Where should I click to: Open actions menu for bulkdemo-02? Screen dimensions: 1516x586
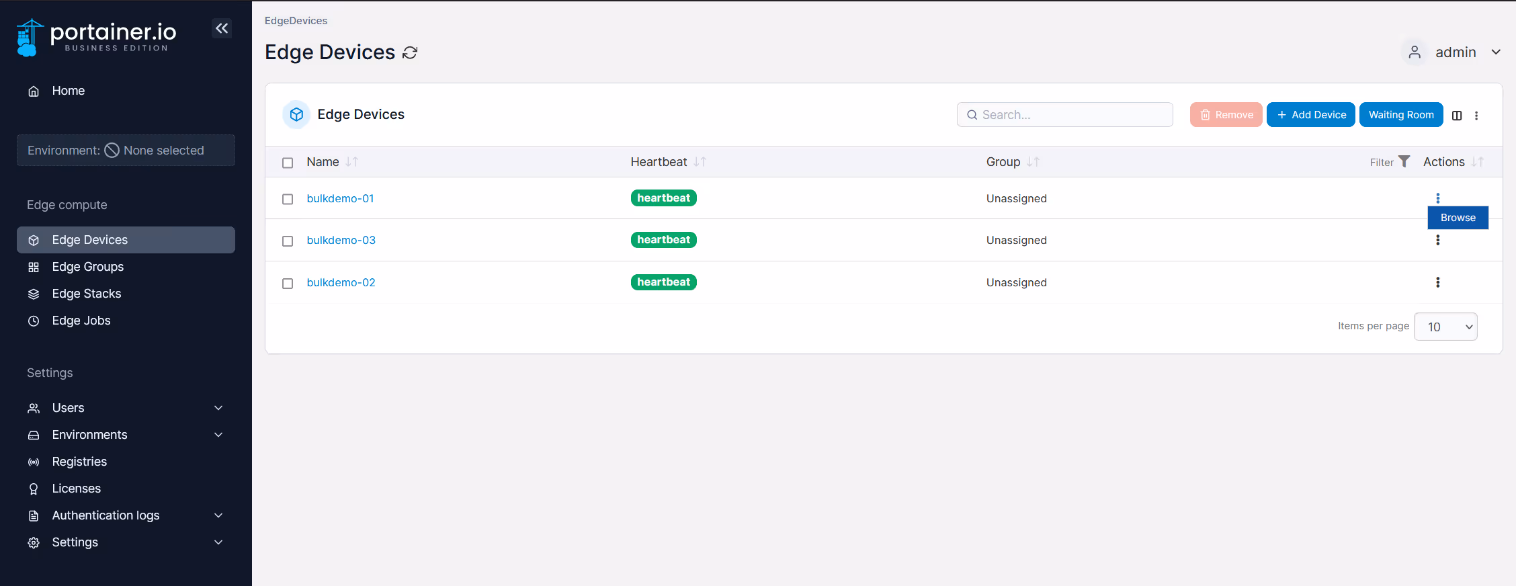(x=1438, y=282)
